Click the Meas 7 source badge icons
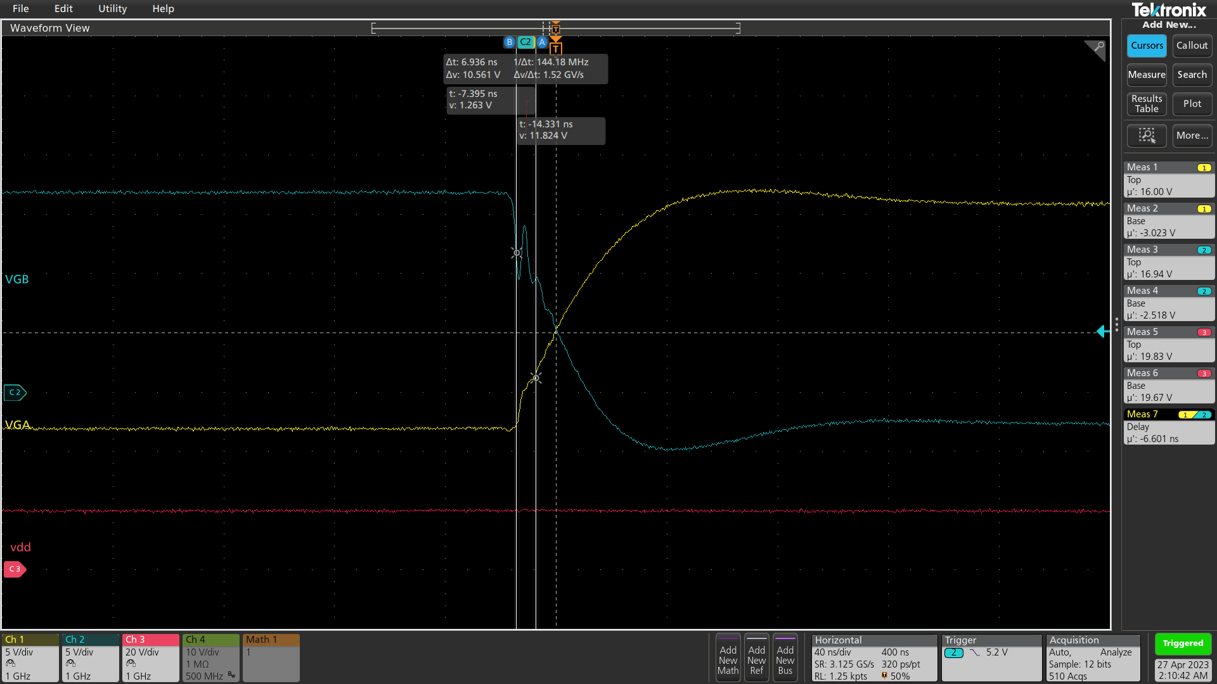The height and width of the screenshot is (684, 1217). (1195, 414)
